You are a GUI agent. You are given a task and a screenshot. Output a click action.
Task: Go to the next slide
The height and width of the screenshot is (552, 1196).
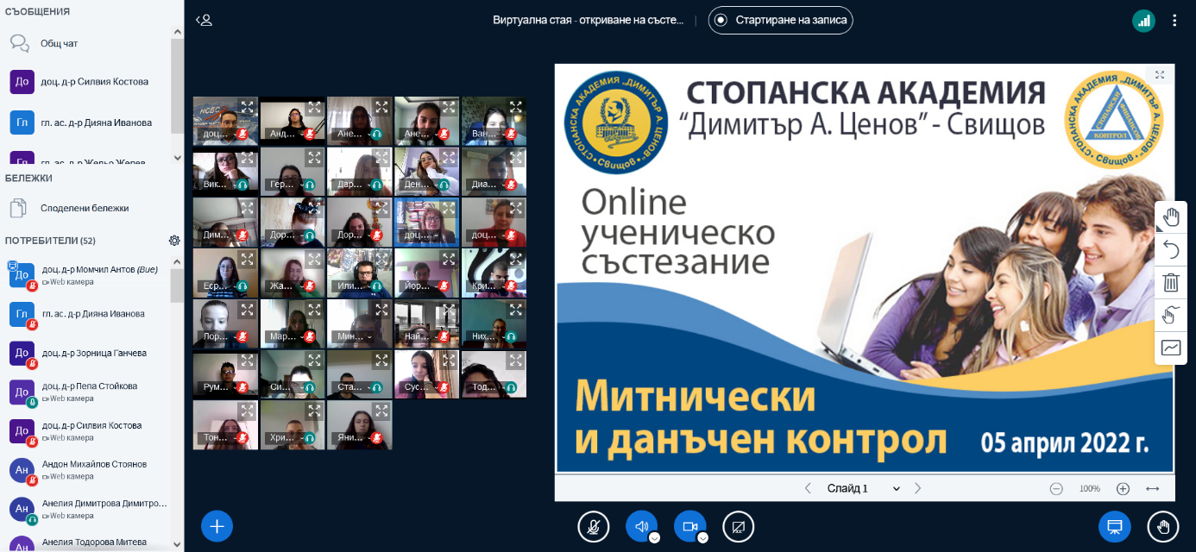917,488
